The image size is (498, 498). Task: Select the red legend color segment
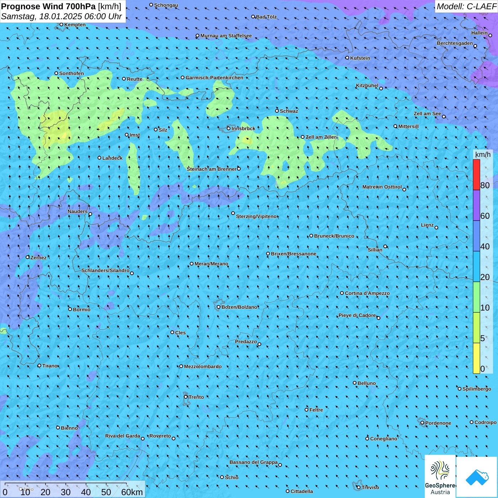[476, 175]
